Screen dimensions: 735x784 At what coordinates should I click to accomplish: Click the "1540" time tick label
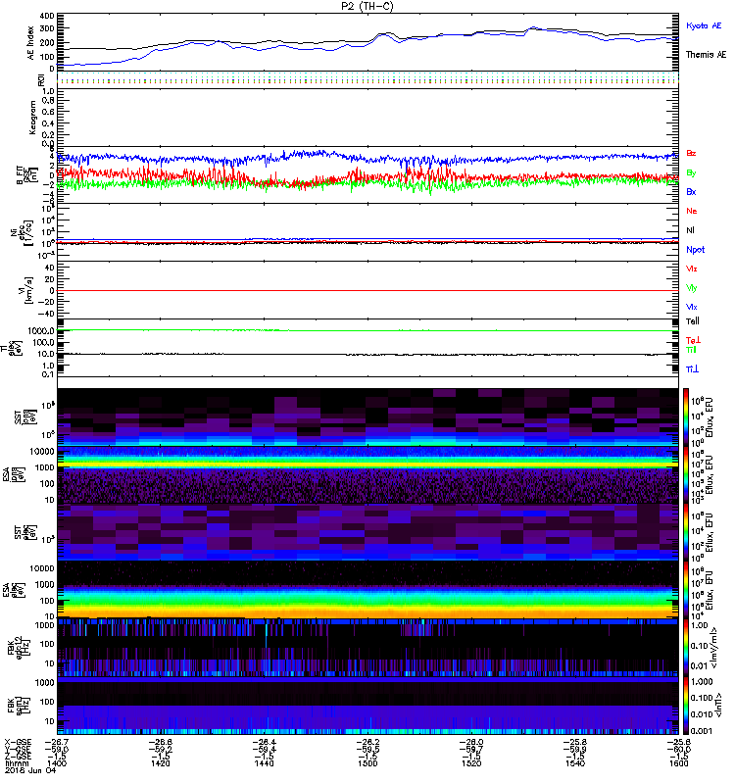click(x=575, y=763)
